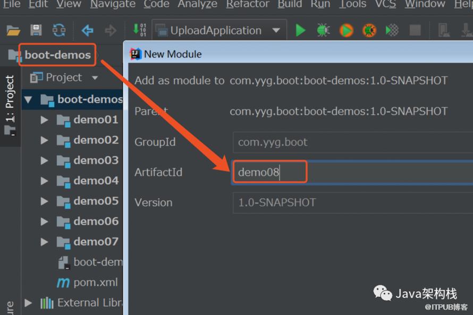Open the Analyze menu
The width and height of the screenshot is (473, 315).
coord(198,4)
